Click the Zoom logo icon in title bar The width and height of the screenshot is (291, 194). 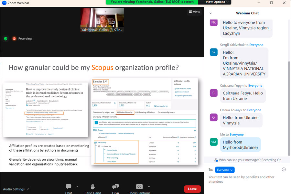click(4, 3)
